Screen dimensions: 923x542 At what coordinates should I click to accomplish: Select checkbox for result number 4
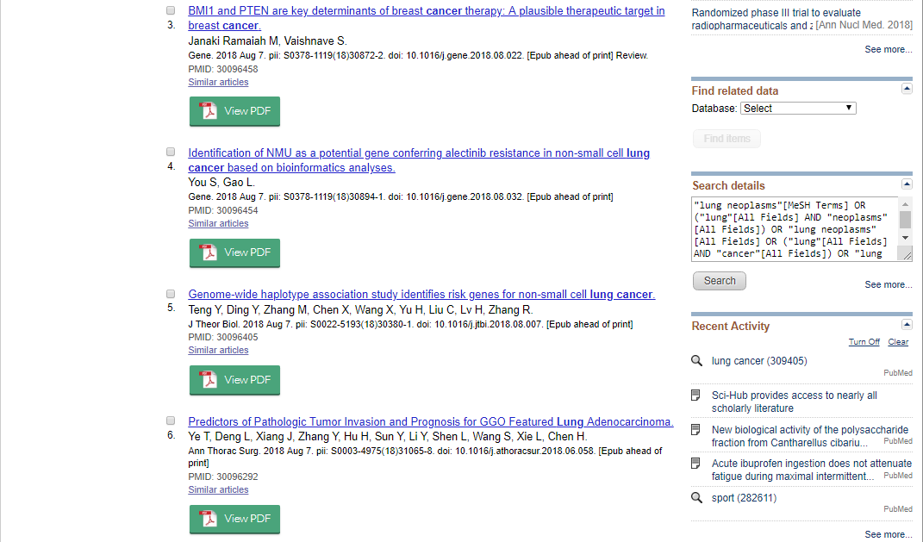(171, 152)
